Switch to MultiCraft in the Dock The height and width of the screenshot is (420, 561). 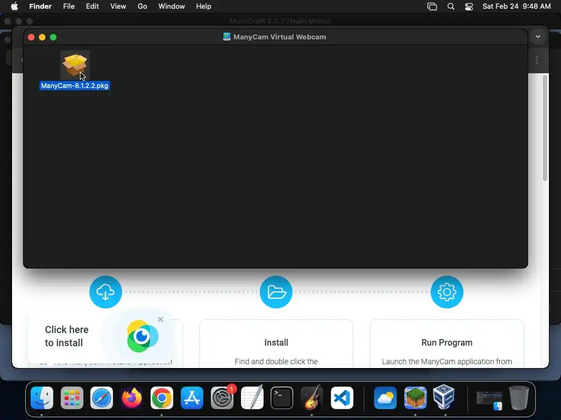(415, 398)
